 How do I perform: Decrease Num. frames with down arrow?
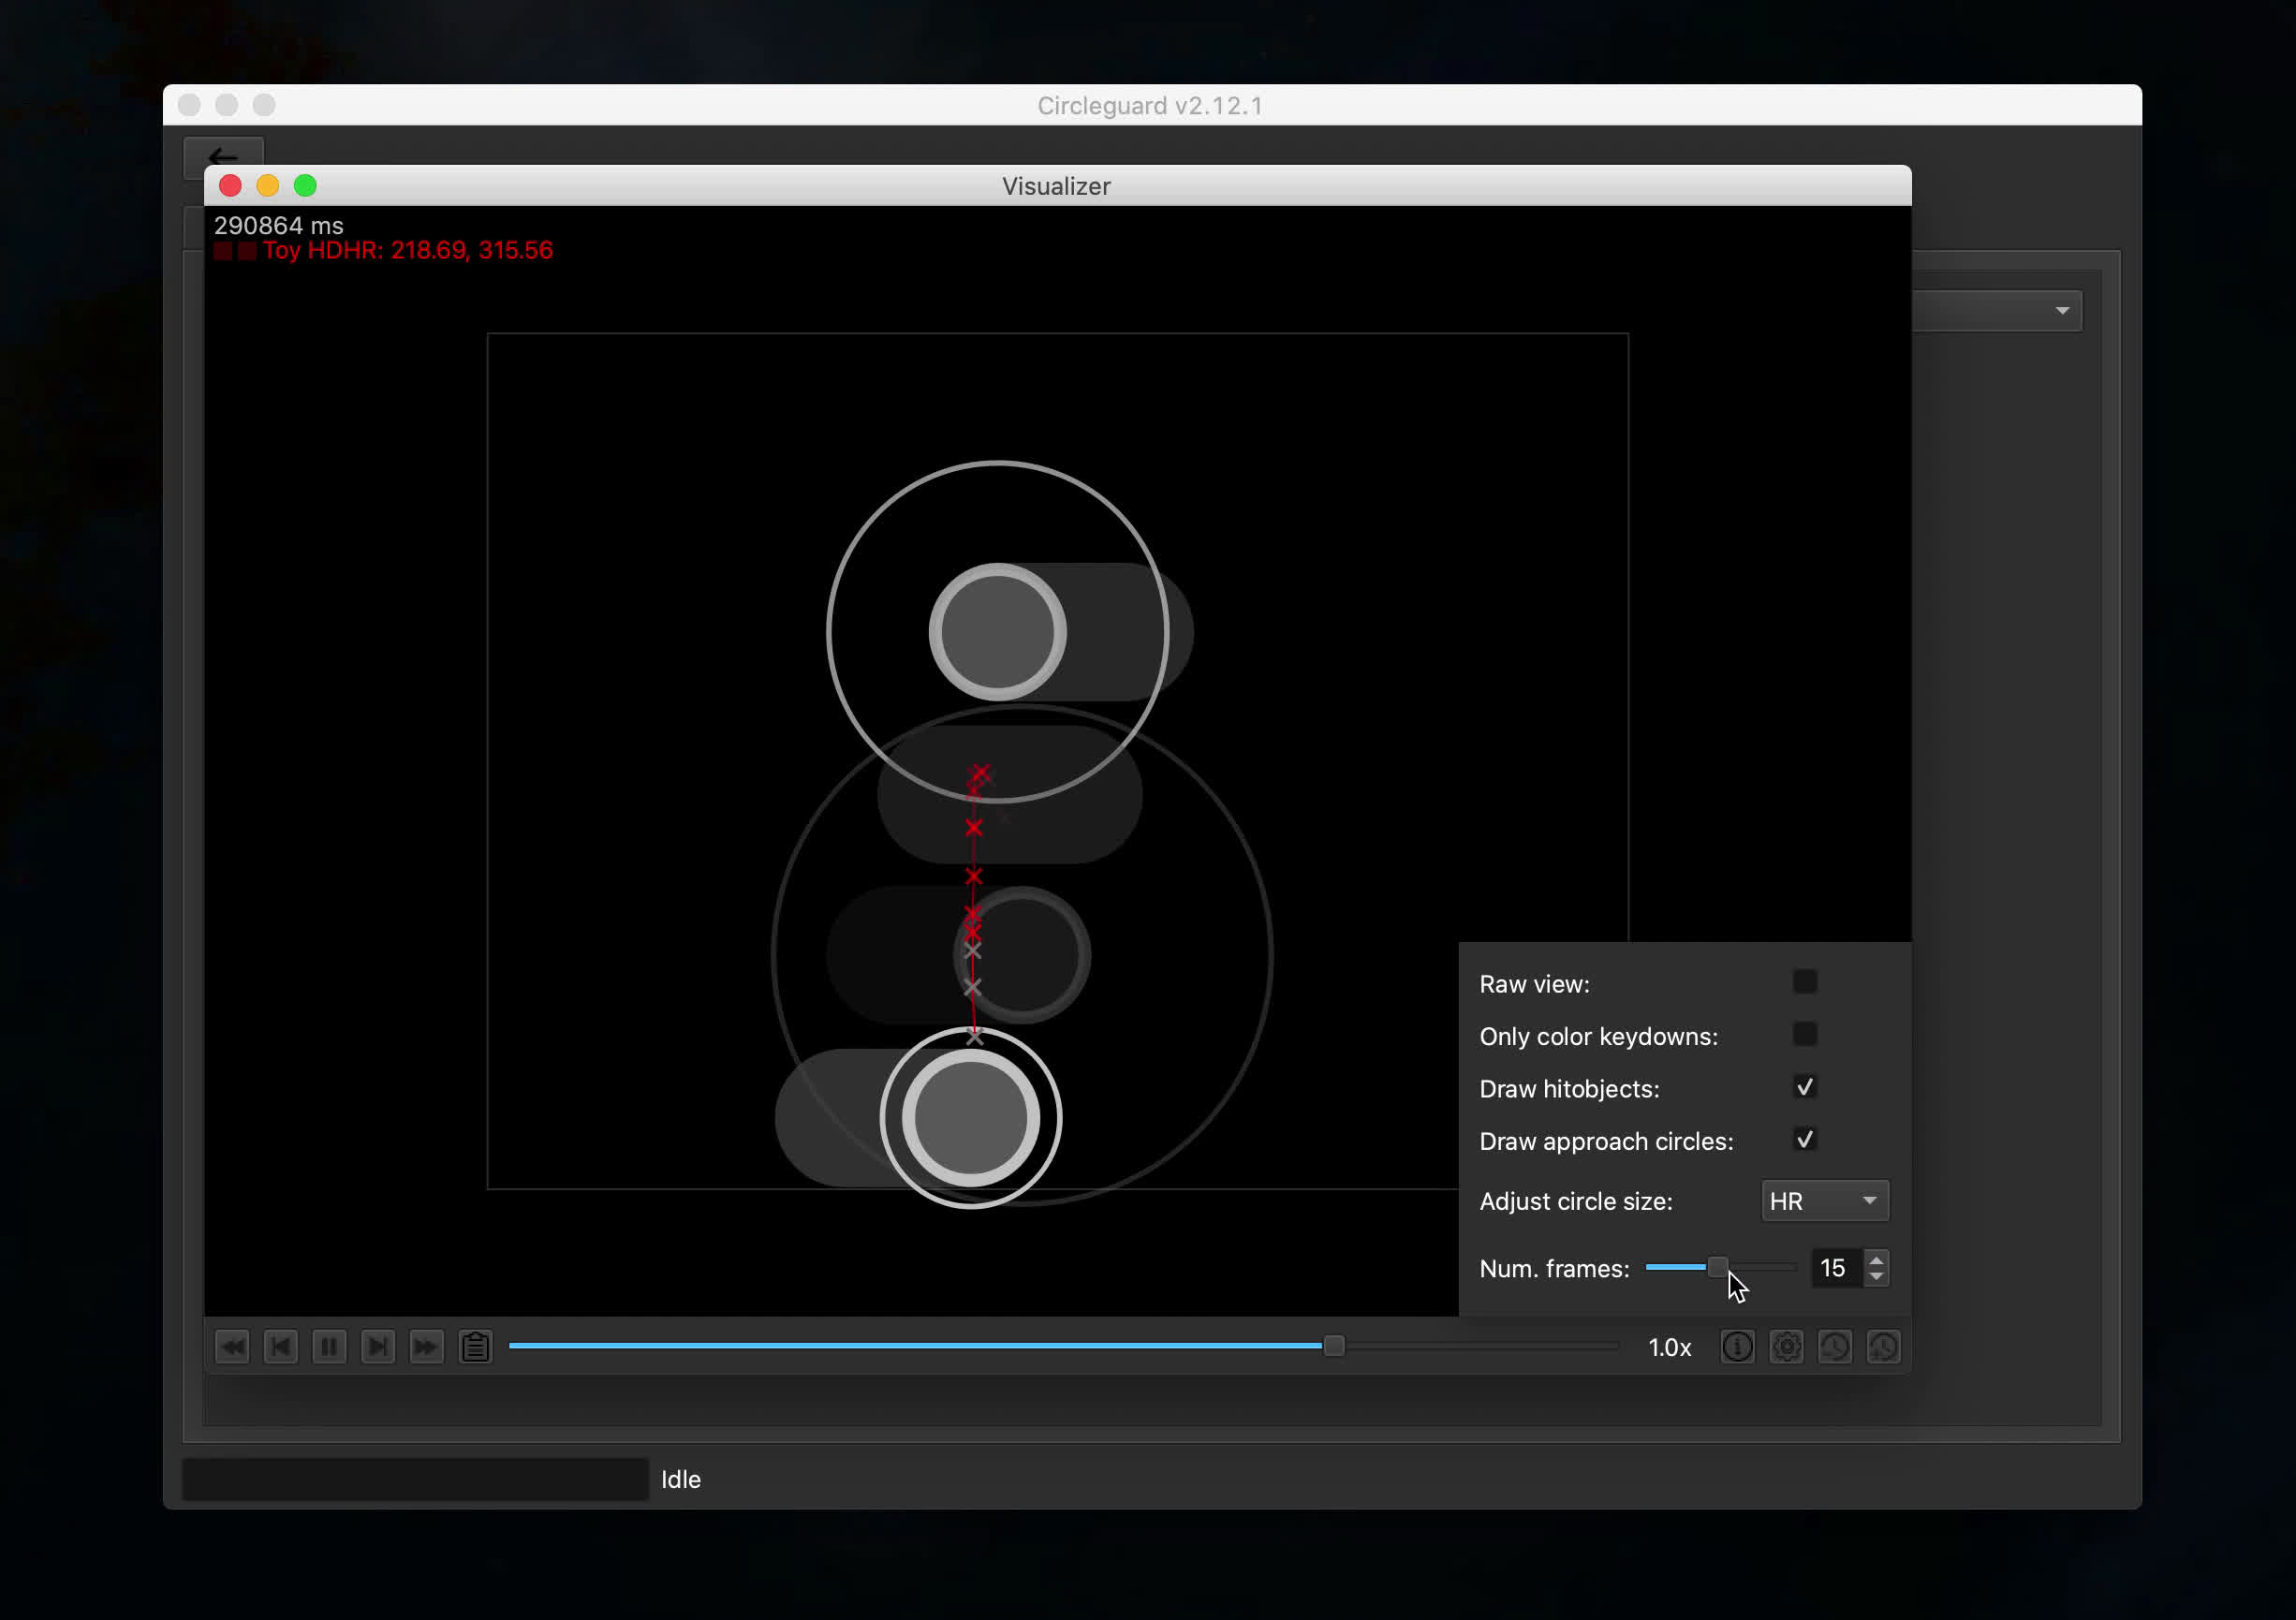(1877, 1277)
